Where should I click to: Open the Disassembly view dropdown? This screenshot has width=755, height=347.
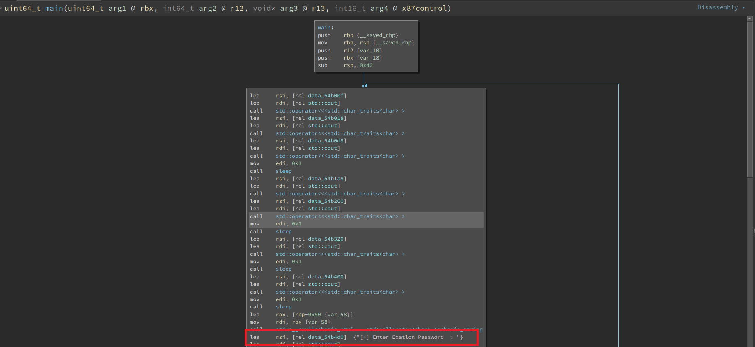click(721, 7)
